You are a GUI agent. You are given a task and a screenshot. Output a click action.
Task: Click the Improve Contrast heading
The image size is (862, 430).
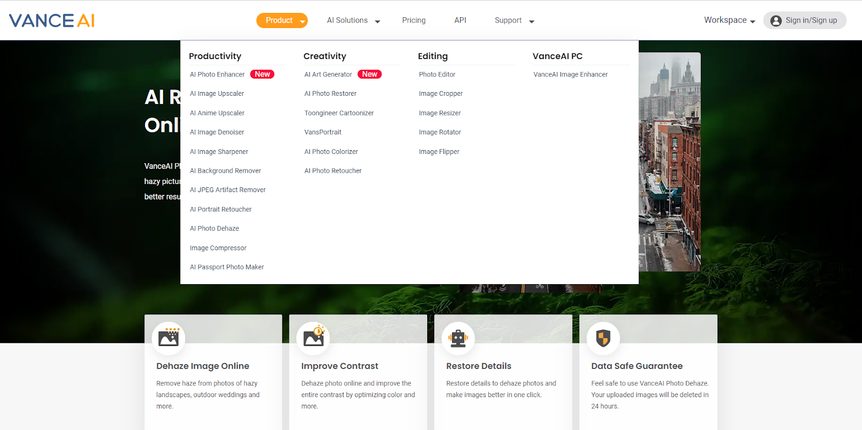pyautogui.click(x=339, y=366)
